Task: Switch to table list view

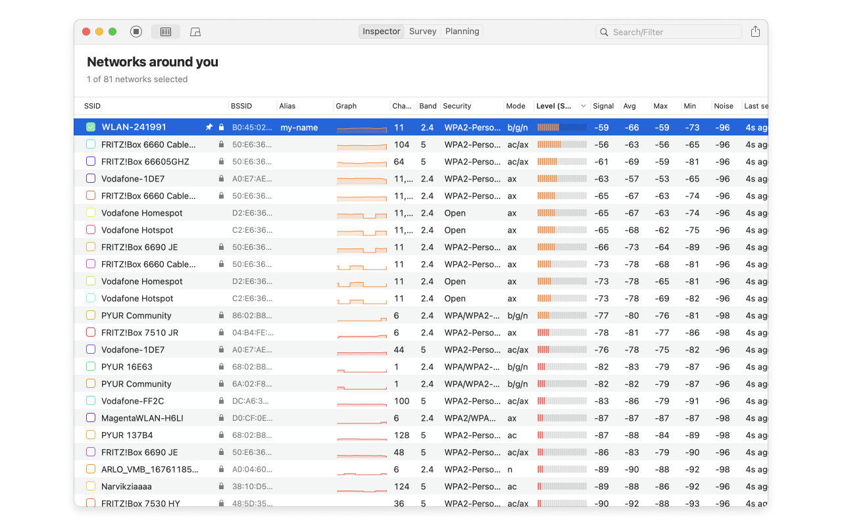Action: [166, 32]
